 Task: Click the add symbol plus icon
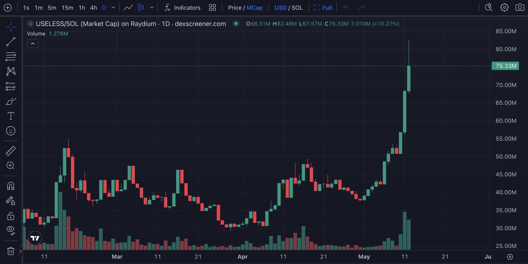(7, 7)
